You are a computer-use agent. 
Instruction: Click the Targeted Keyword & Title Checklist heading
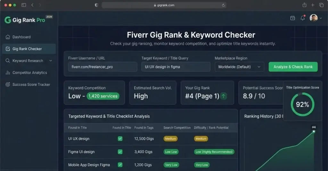click(x=109, y=116)
